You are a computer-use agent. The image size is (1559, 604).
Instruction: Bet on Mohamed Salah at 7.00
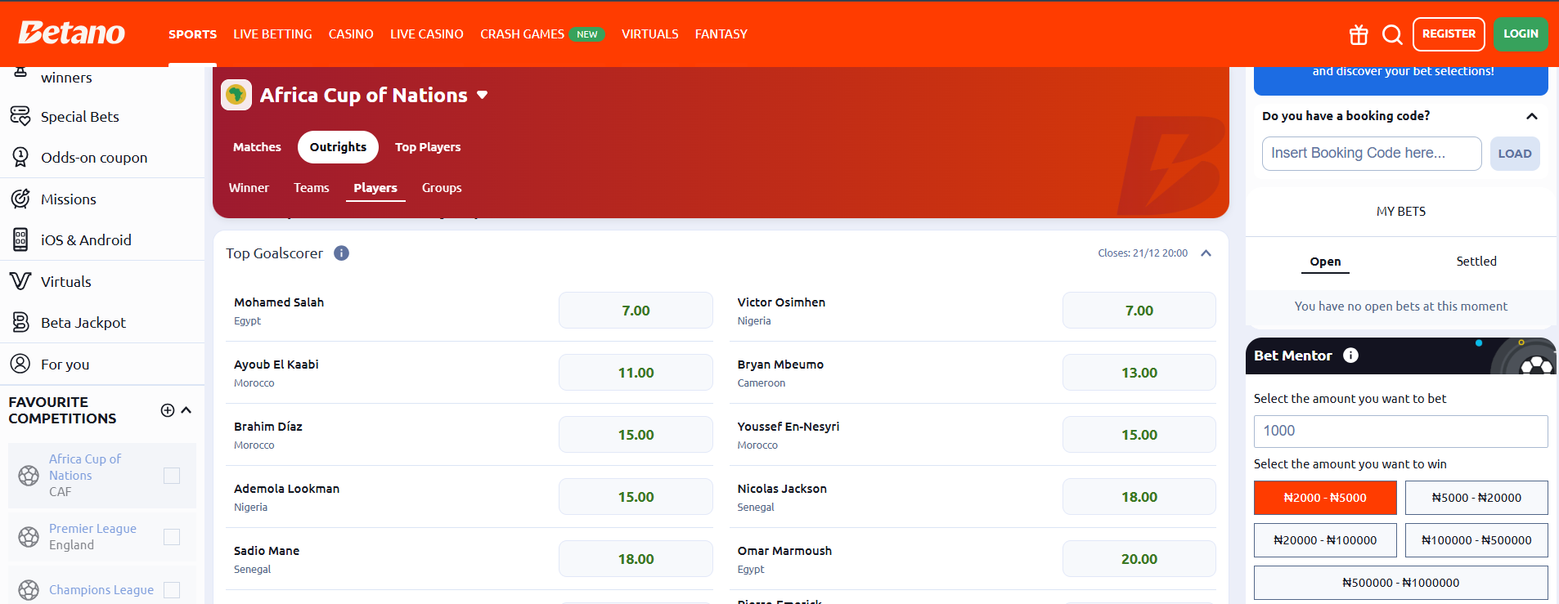(x=636, y=311)
